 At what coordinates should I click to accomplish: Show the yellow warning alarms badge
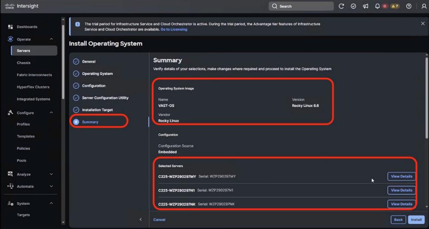pyautogui.click(x=395, y=6)
